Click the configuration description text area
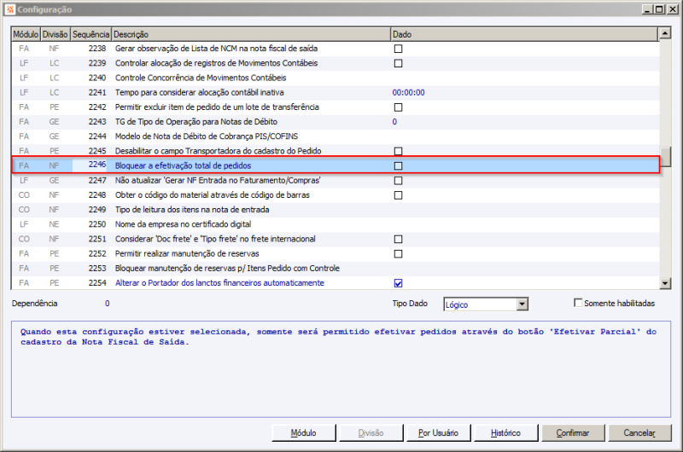Viewport: 683px width, 452px height. click(x=341, y=369)
